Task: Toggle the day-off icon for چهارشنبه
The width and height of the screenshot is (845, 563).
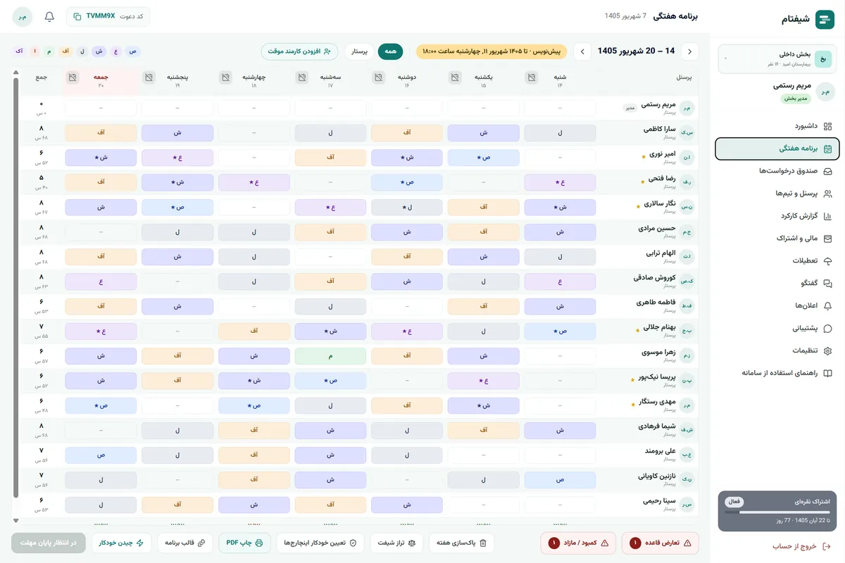Action: point(225,77)
